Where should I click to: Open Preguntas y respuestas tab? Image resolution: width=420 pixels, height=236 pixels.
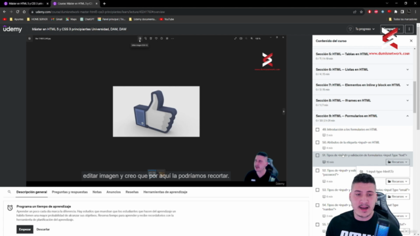pos(70,192)
